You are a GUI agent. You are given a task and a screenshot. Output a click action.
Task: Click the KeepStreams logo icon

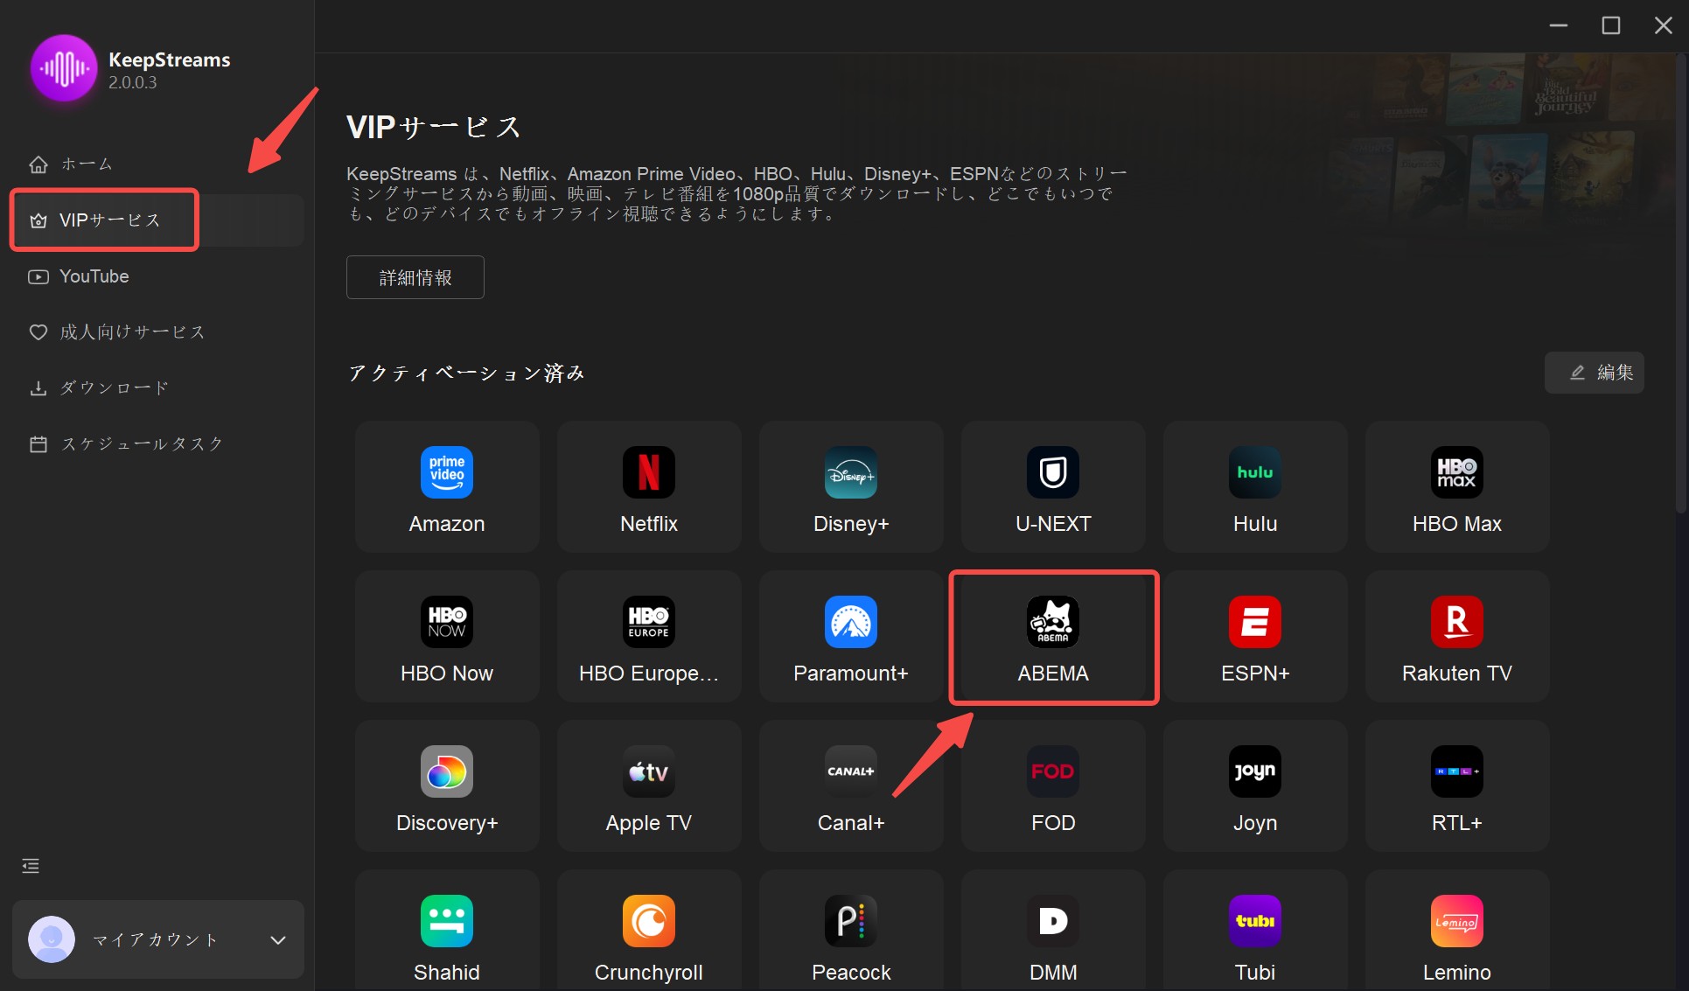tap(63, 68)
